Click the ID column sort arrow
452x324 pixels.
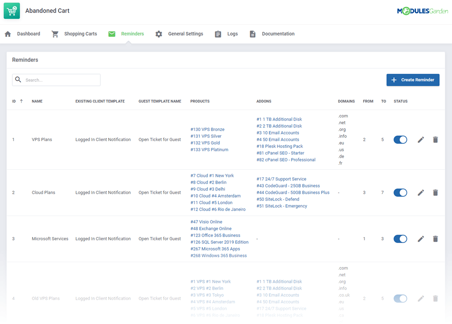coord(21,101)
